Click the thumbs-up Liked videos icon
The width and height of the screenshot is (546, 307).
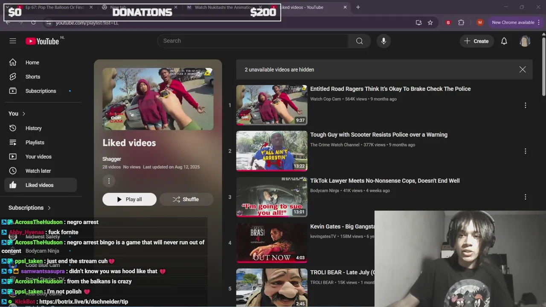tap(13, 185)
